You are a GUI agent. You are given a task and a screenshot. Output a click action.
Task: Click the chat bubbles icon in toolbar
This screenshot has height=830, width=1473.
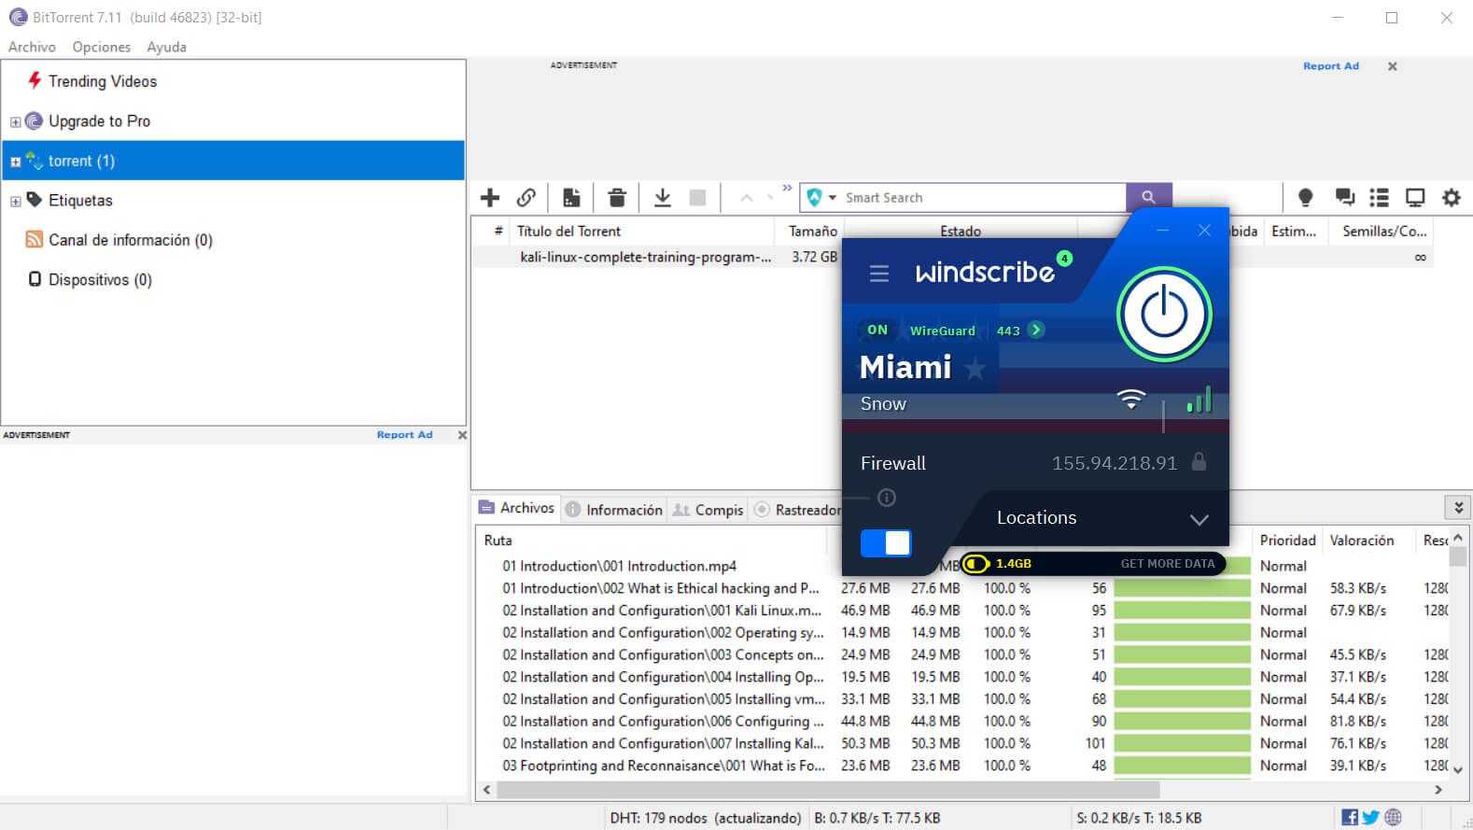click(1344, 198)
